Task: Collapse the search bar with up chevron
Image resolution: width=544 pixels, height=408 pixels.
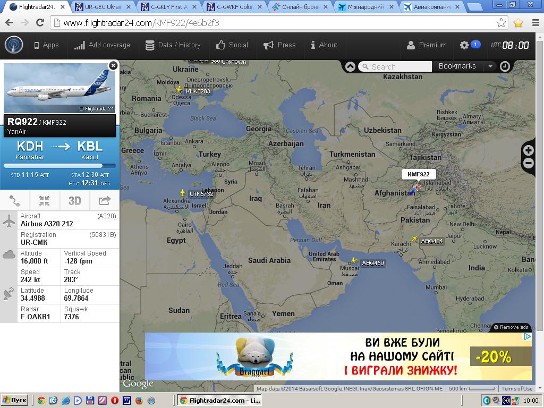Action: pos(350,66)
